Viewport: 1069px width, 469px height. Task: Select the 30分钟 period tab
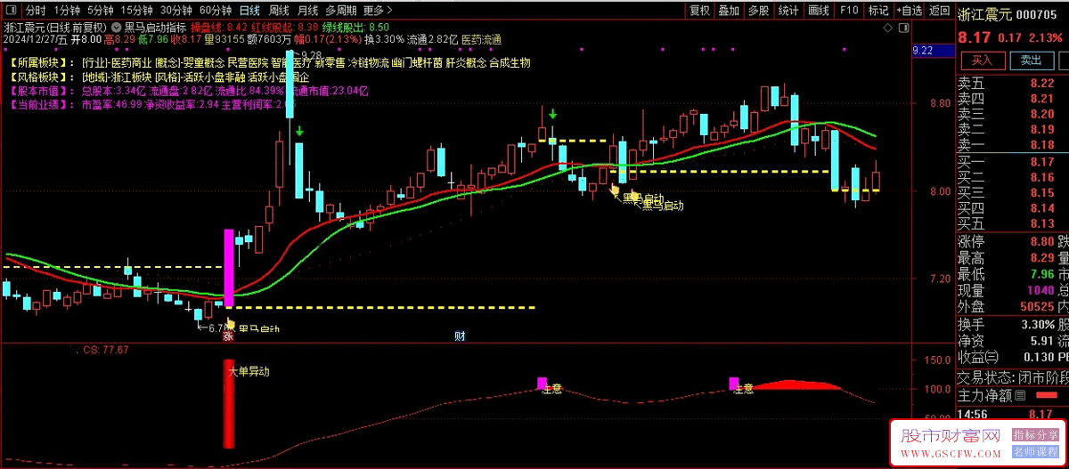pos(176,11)
